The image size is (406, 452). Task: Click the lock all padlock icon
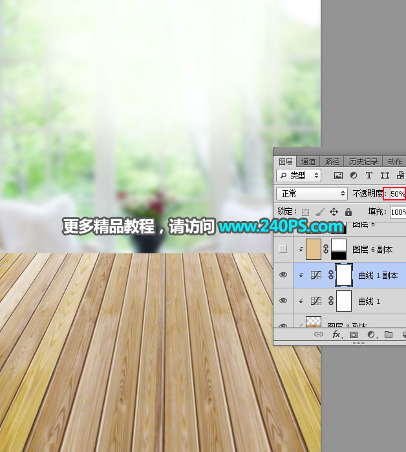pos(348,211)
